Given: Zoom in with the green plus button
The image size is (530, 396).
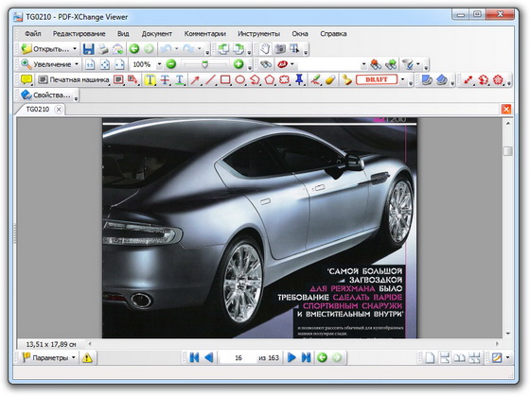Looking at the screenshot, I should tap(238, 64).
